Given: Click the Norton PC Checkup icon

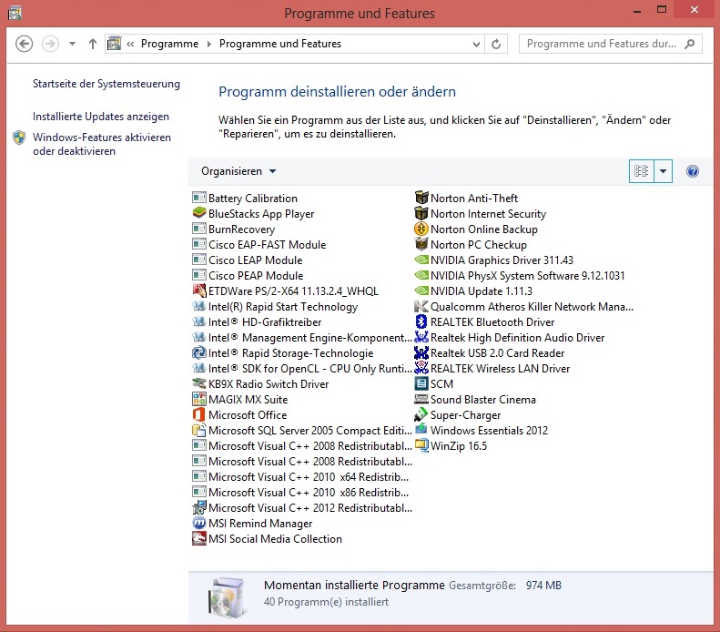Looking at the screenshot, I should (421, 244).
